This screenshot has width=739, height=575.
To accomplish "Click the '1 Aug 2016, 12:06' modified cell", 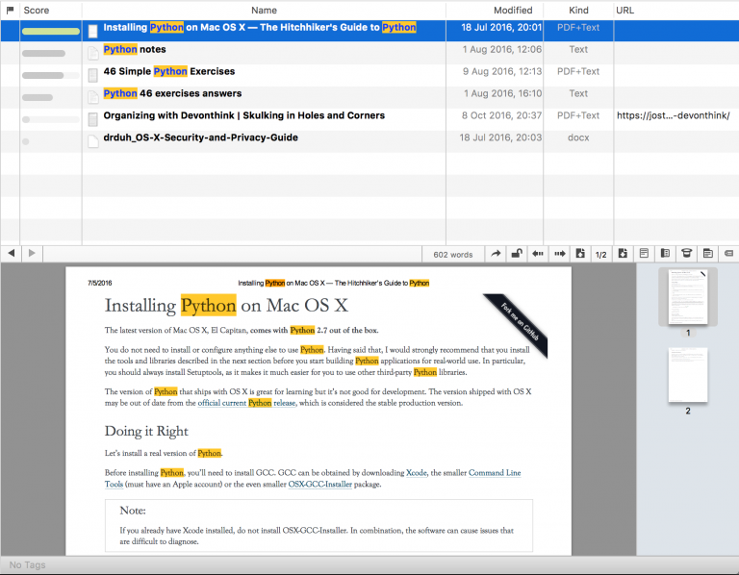I will pos(502,49).
